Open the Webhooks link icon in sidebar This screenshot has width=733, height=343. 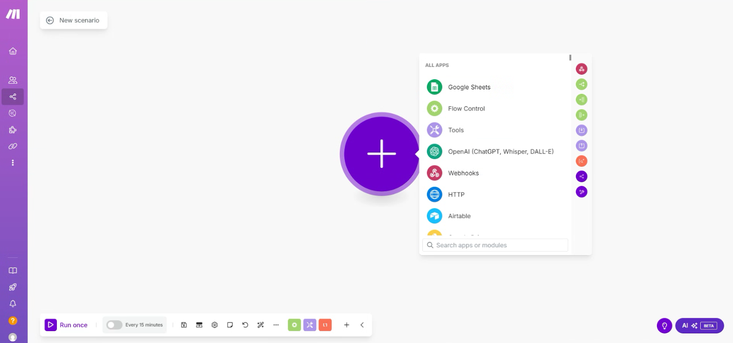(13, 146)
